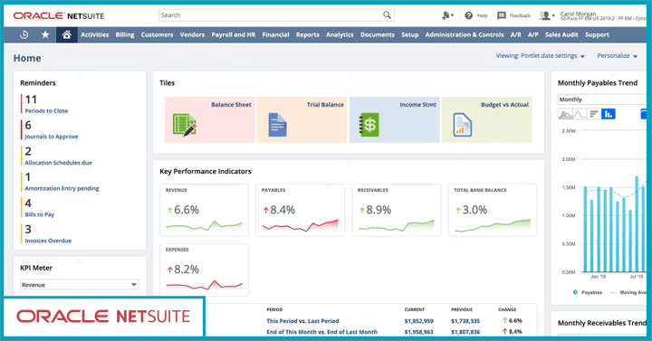Click the Oracle NetSuite logo at top left
This screenshot has height=341, width=652.
[59, 15]
